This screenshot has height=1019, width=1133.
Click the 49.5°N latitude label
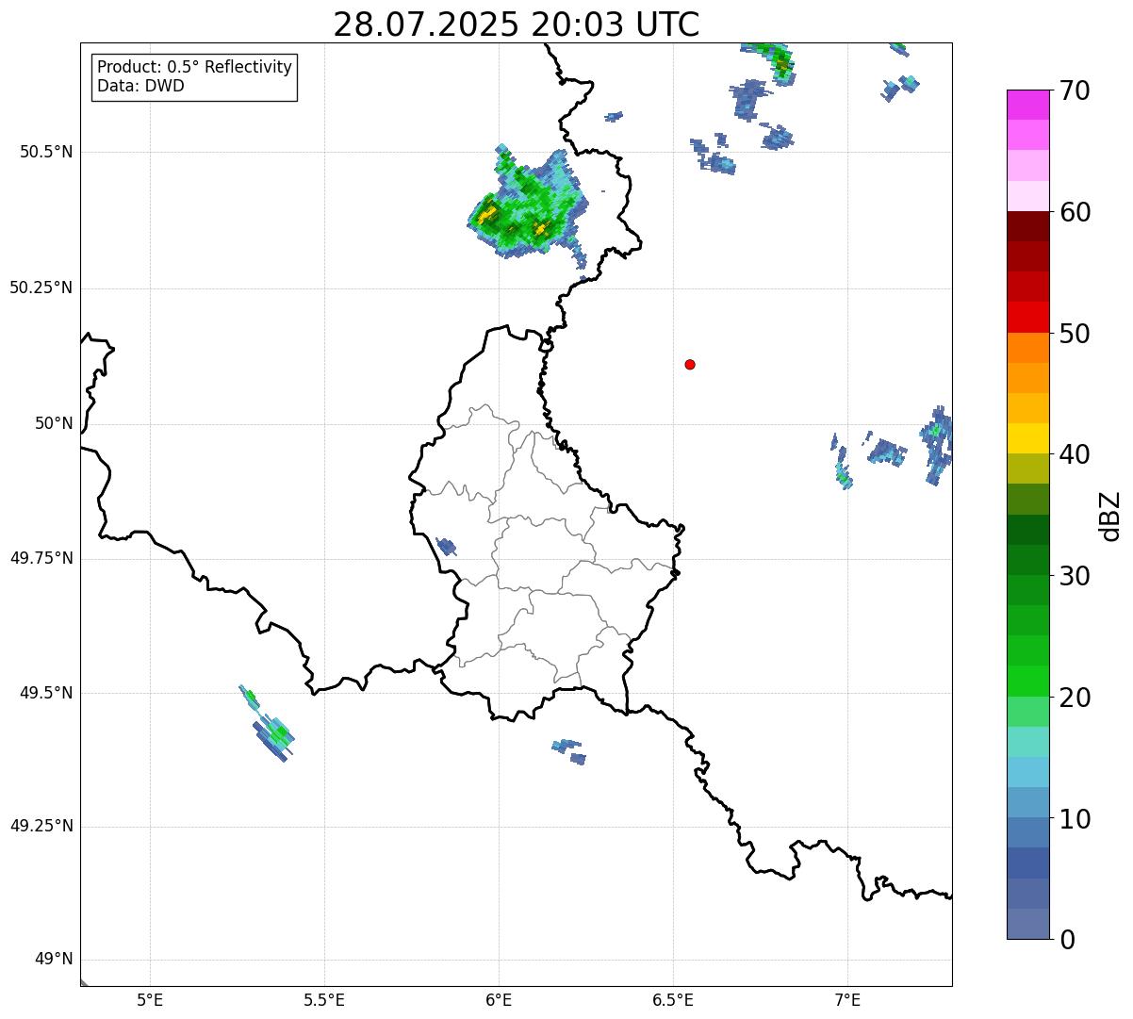point(46,693)
